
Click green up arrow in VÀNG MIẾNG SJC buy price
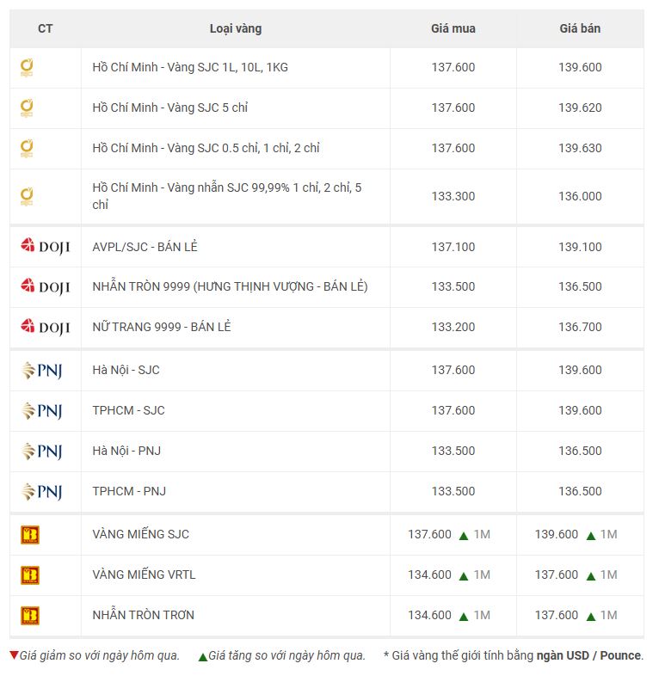coord(464,536)
